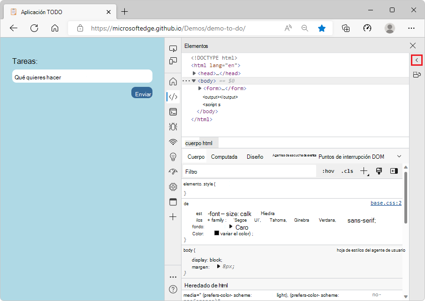Open the Application tool icon
This screenshot has height=301, width=425.
pyautogui.click(x=173, y=202)
